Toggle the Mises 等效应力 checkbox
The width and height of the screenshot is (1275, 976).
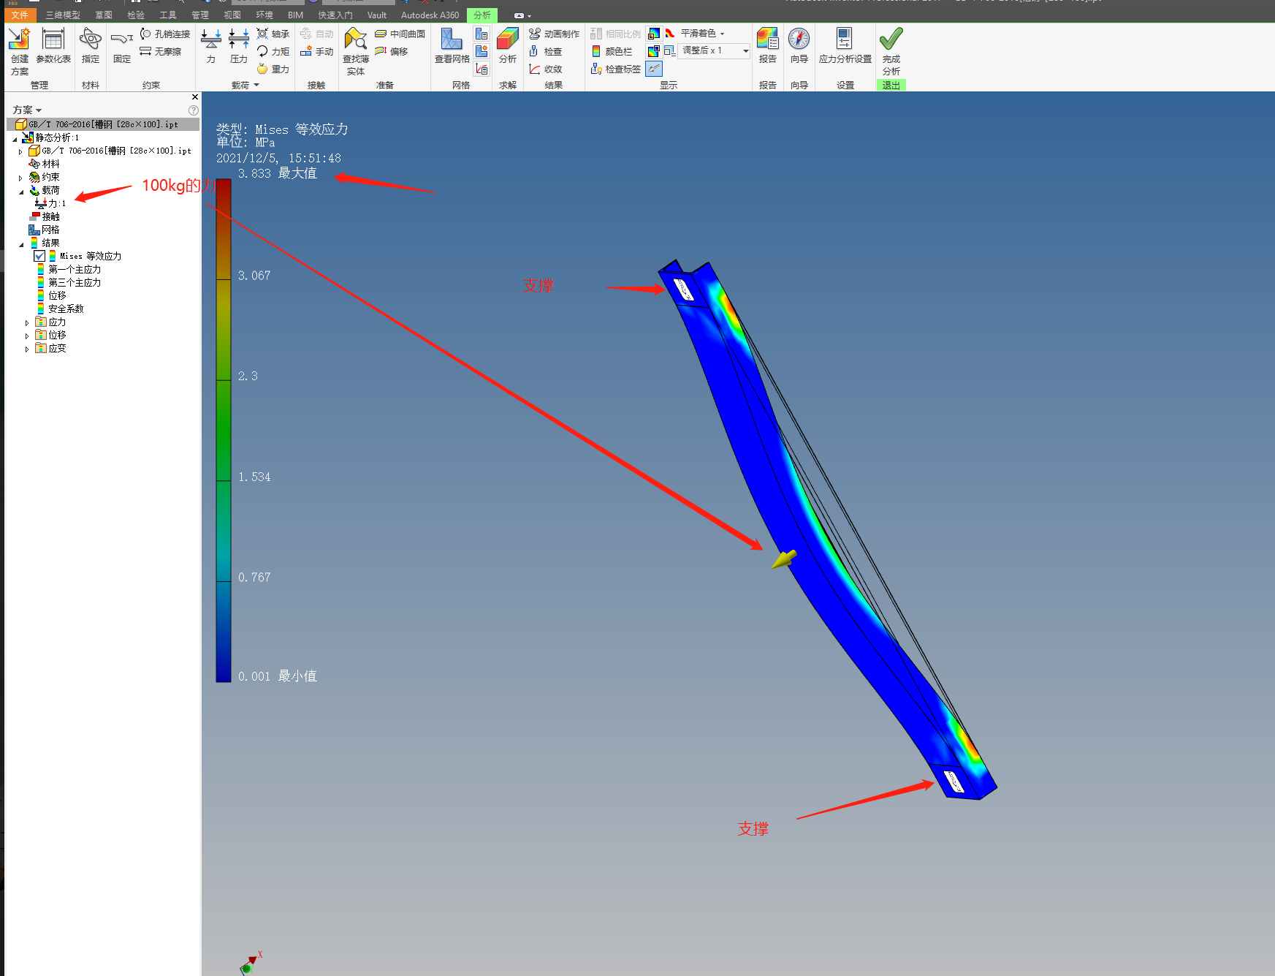point(39,256)
